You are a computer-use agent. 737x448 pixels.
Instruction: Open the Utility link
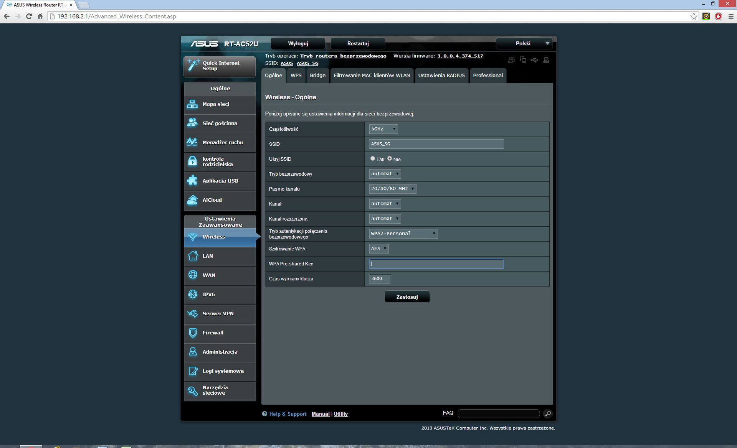point(340,414)
